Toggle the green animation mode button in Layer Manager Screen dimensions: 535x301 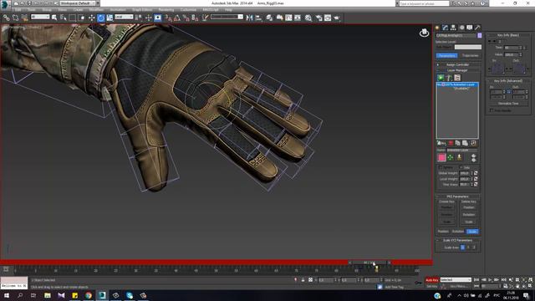coord(441,78)
